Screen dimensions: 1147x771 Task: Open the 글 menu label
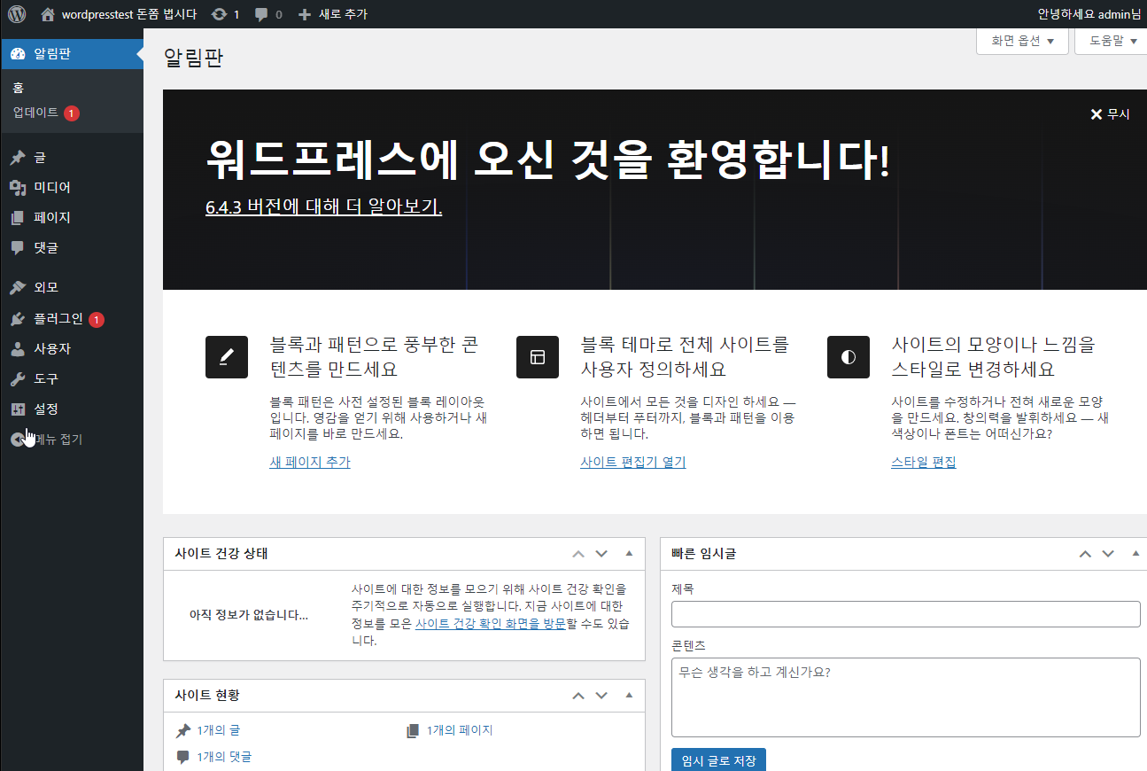(40, 158)
